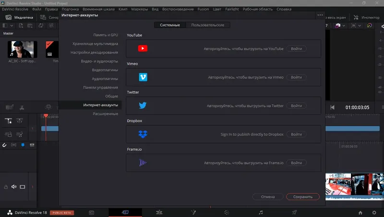Open the Color page icon
The height and width of the screenshot is (217, 384).
coord(227,212)
